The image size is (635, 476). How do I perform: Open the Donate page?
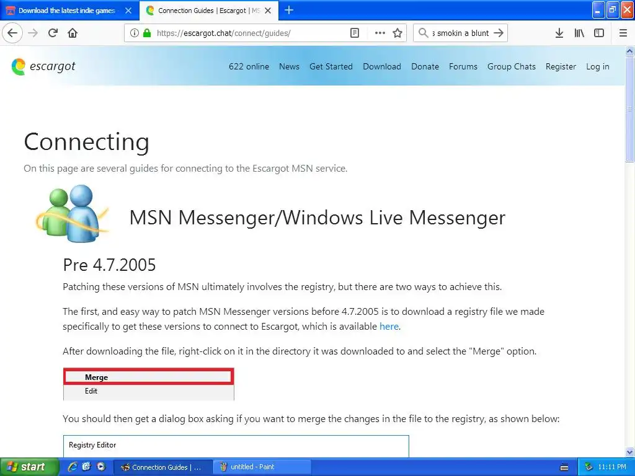coord(425,66)
